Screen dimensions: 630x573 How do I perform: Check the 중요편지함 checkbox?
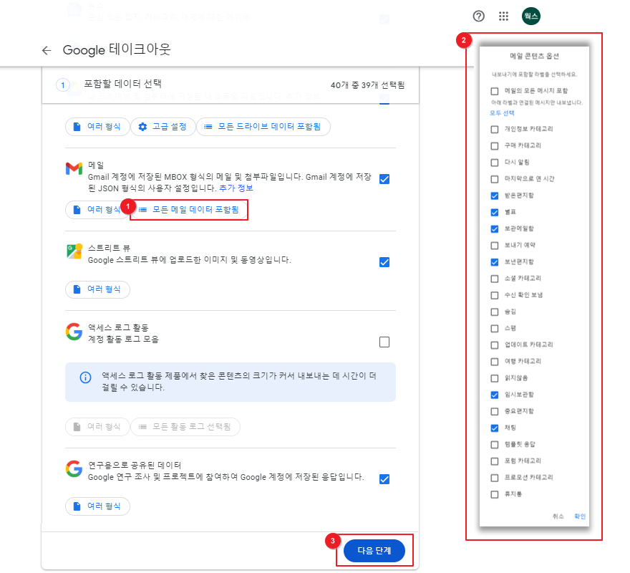click(x=495, y=411)
